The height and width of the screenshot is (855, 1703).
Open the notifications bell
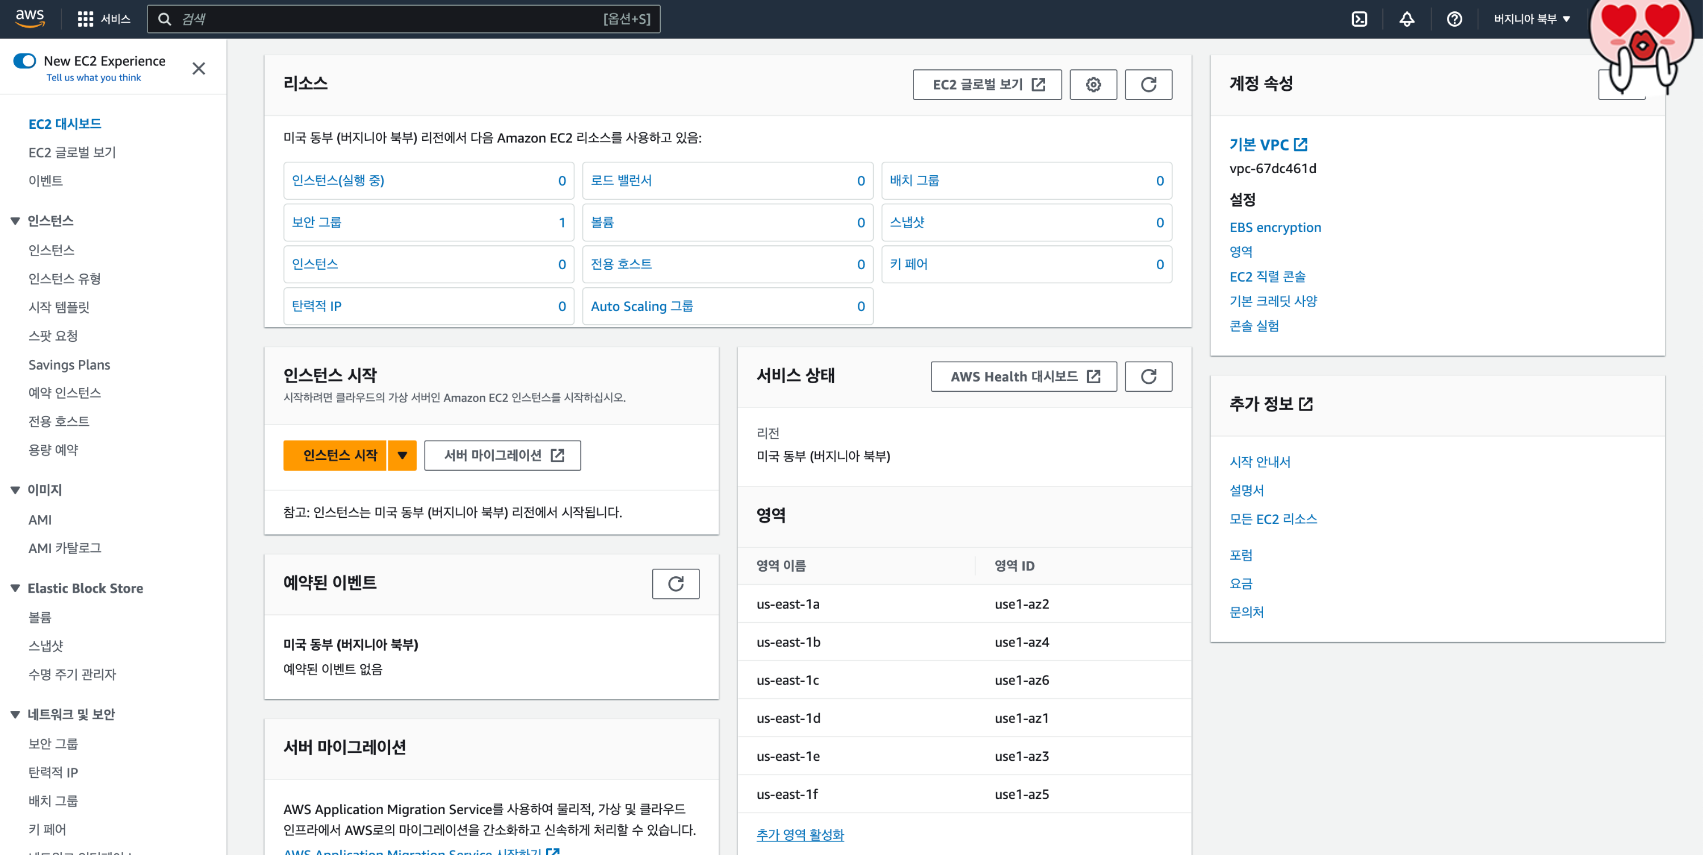coord(1406,19)
